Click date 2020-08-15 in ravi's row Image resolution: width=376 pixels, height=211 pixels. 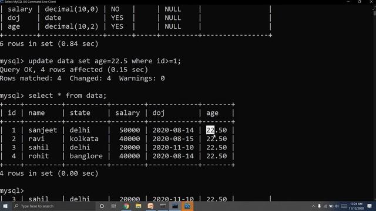173,139
